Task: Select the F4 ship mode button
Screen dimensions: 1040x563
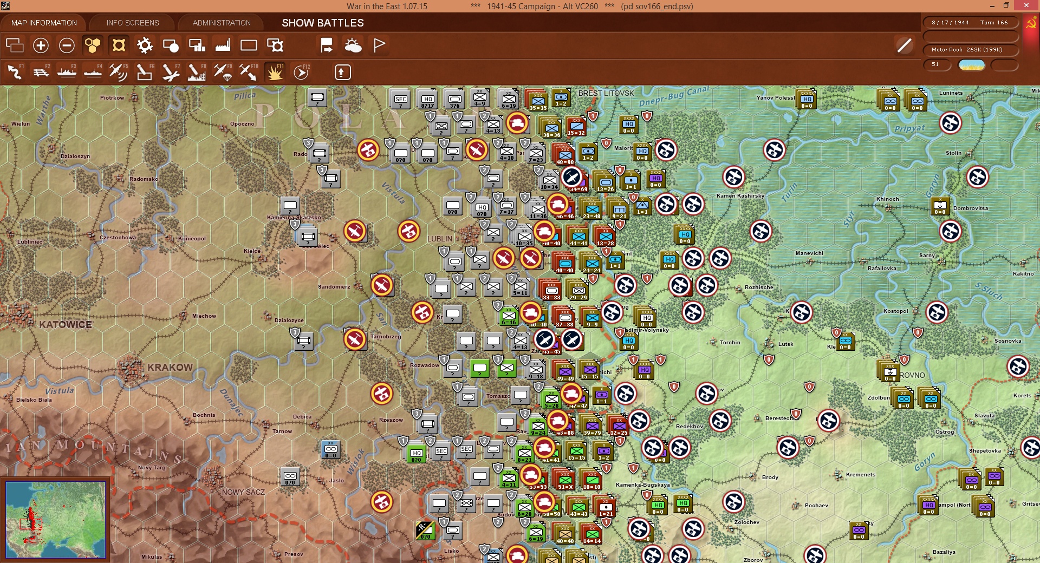Action: [93, 72]
